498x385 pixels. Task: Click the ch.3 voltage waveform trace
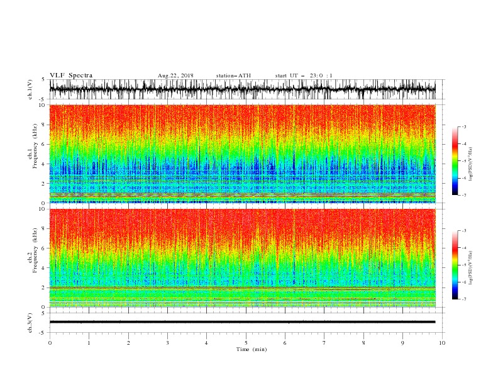point(243,322)
